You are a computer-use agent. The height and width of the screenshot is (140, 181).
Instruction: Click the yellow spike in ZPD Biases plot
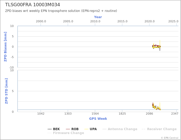pos(160,43)
